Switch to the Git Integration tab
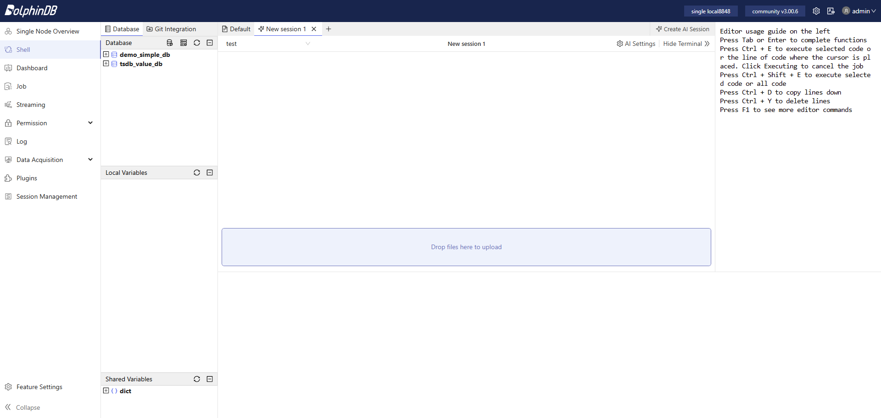Screen dimensions: 881x418 [171, 29]
